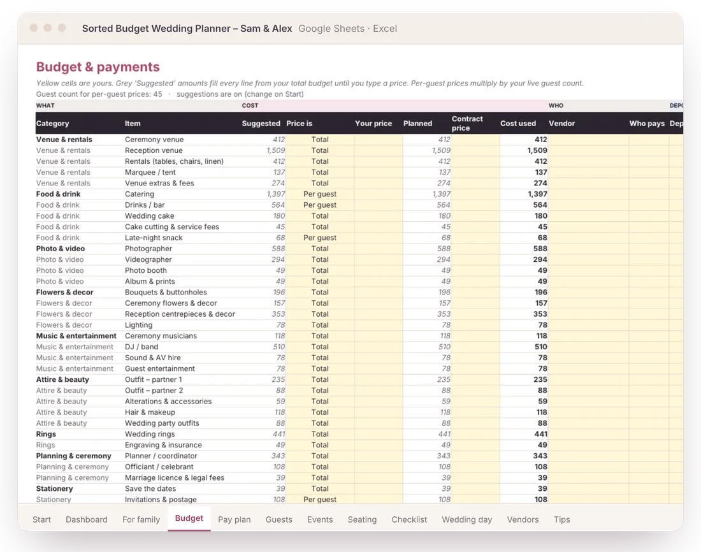Click the Bouquets & buttonholes item cell
701x552 pixels.
click(166, 292)
